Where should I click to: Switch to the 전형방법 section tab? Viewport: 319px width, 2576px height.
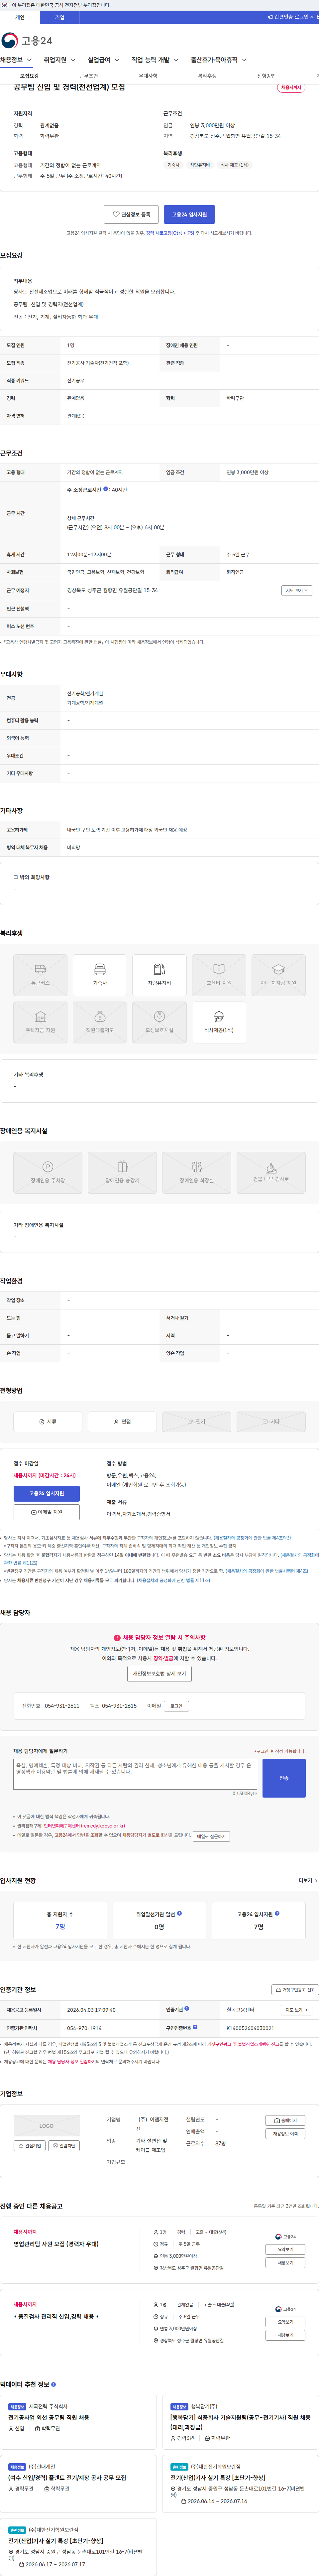click(266, 76)
